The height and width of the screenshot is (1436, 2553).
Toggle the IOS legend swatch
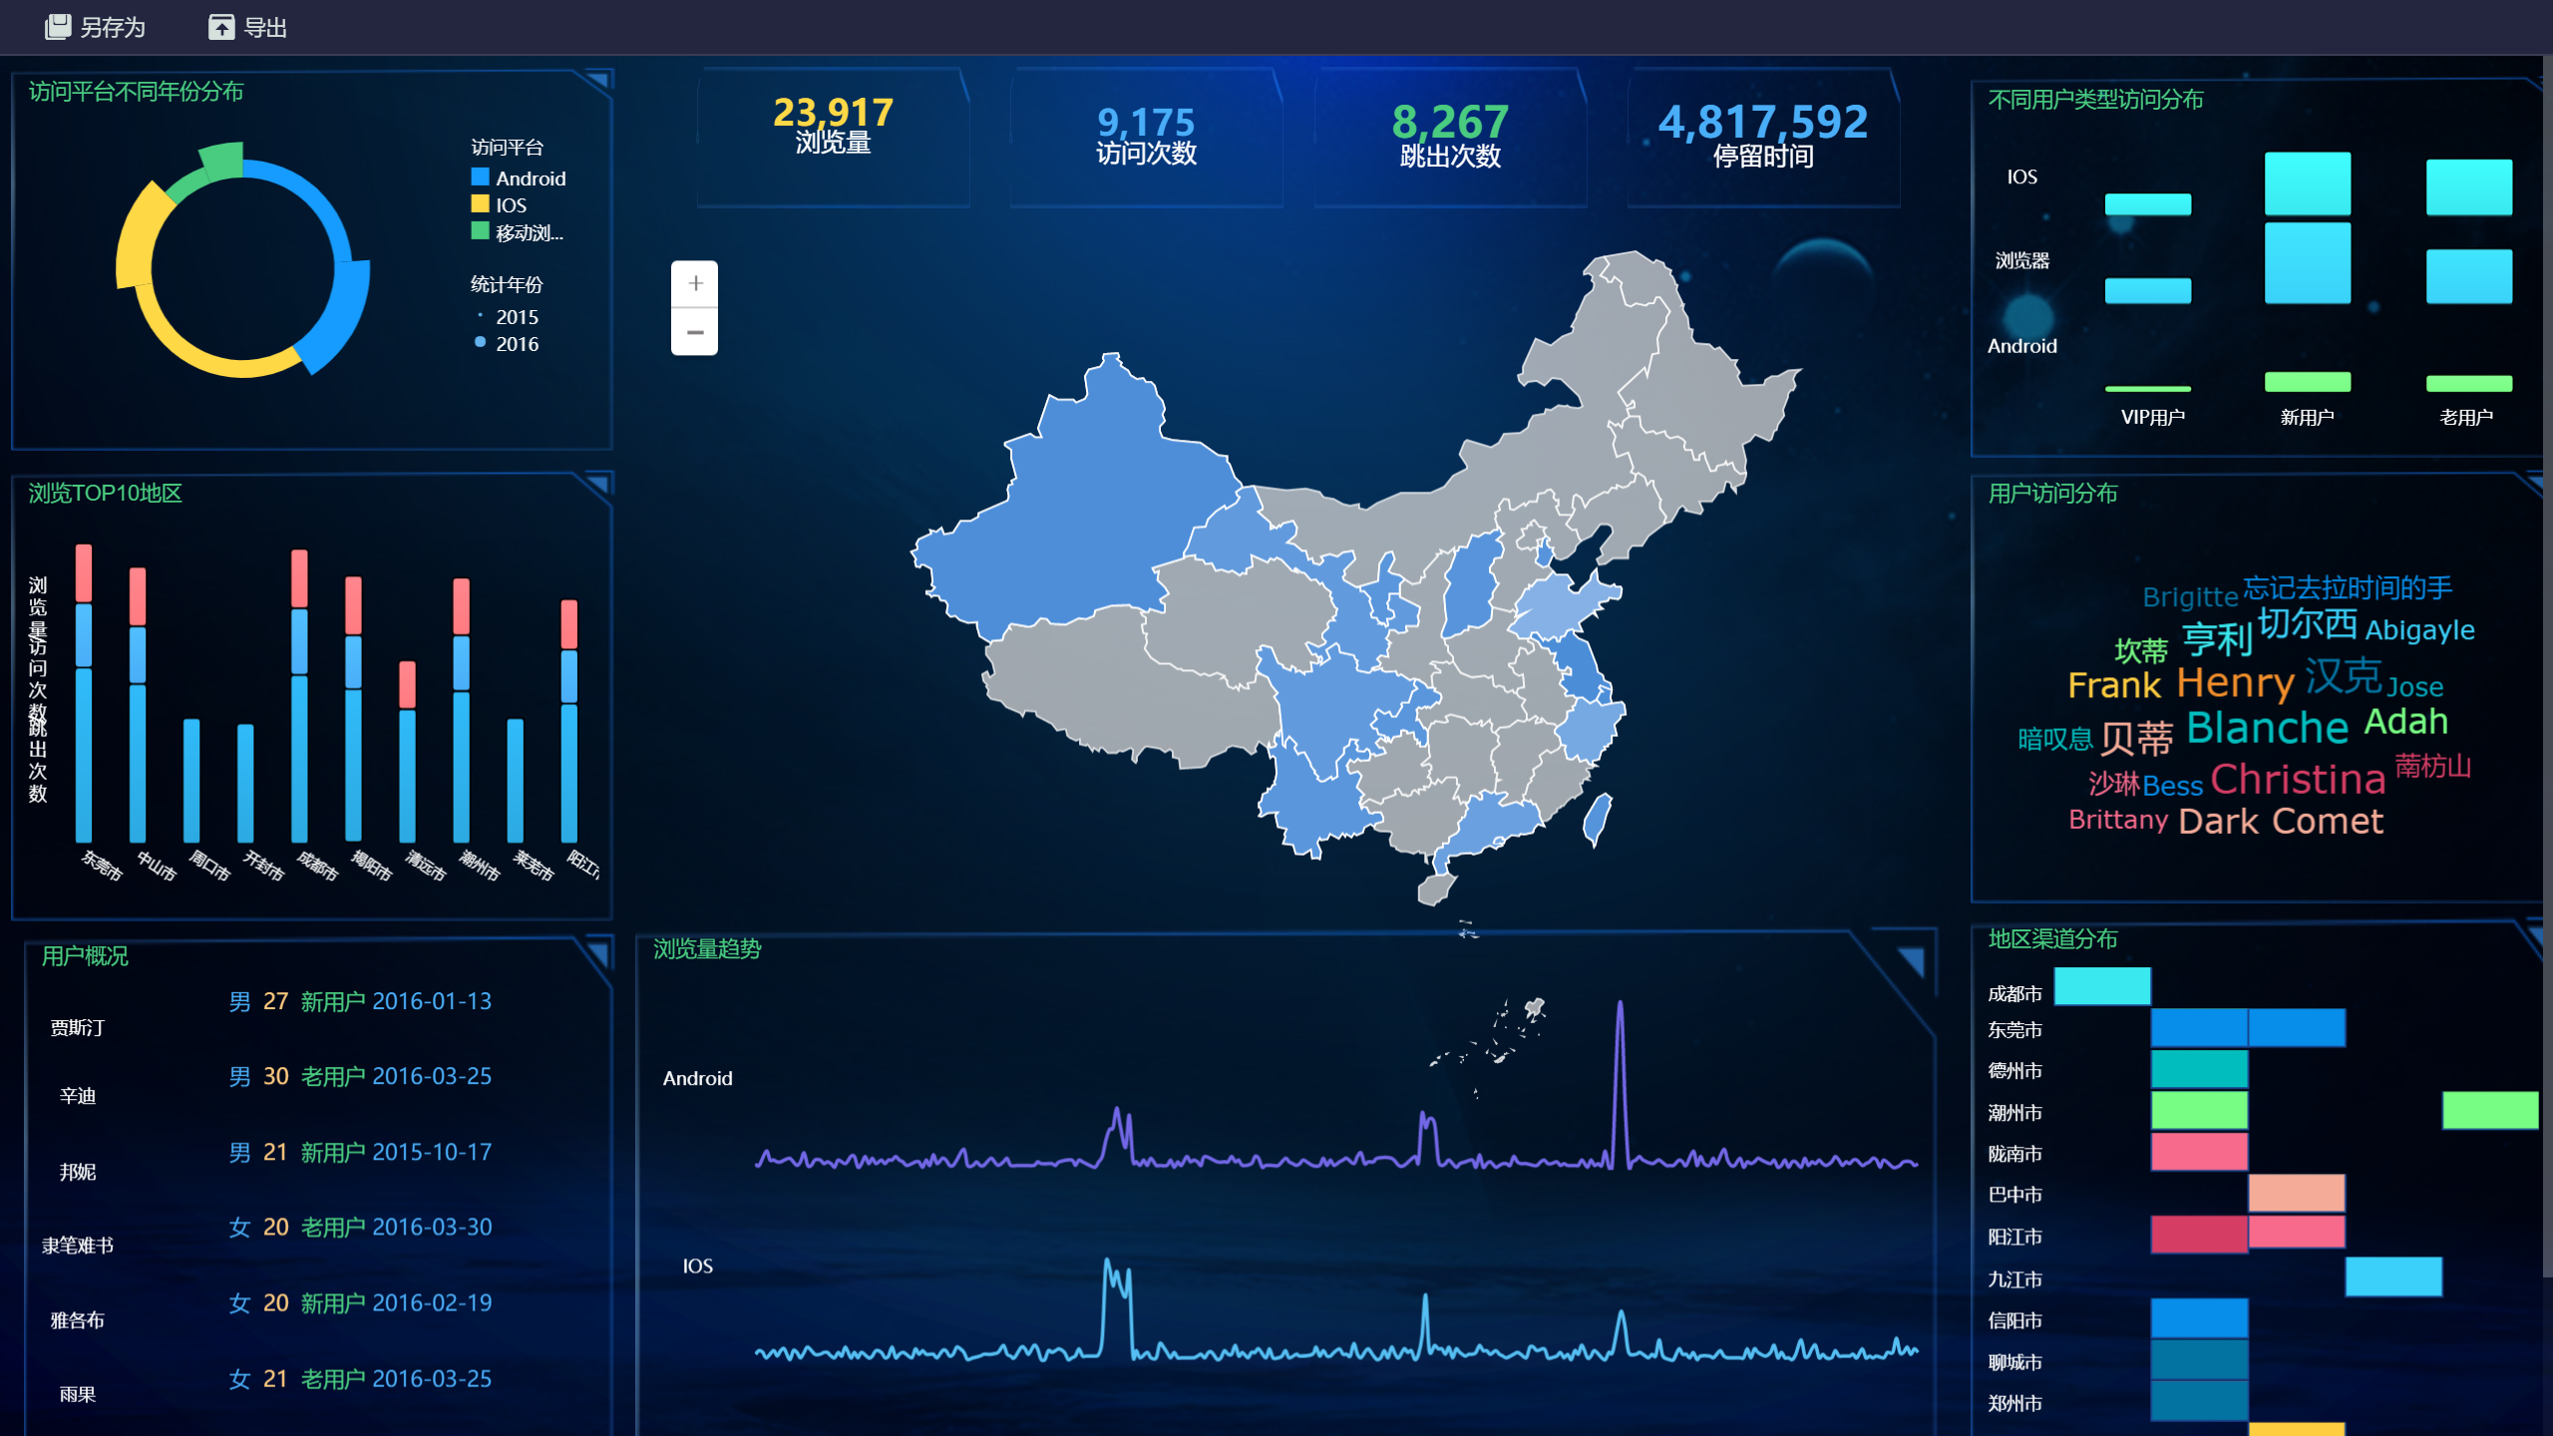[x=480, y=204]
